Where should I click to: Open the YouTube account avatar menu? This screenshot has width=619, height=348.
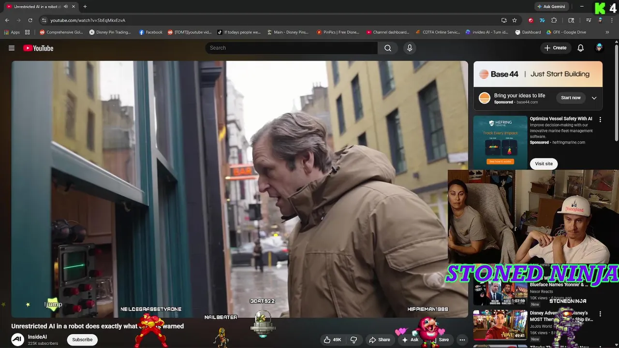(599, 48)
